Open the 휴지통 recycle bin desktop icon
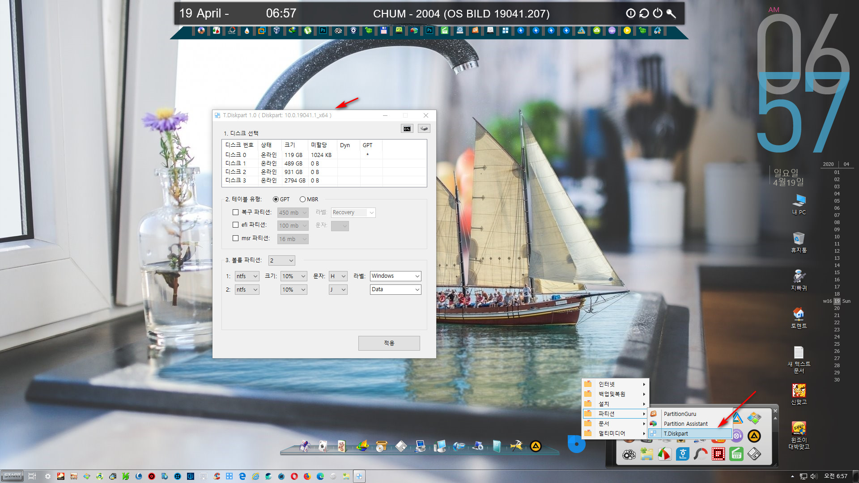The width and height of the screenshot is (859, 483). point(799,242)
